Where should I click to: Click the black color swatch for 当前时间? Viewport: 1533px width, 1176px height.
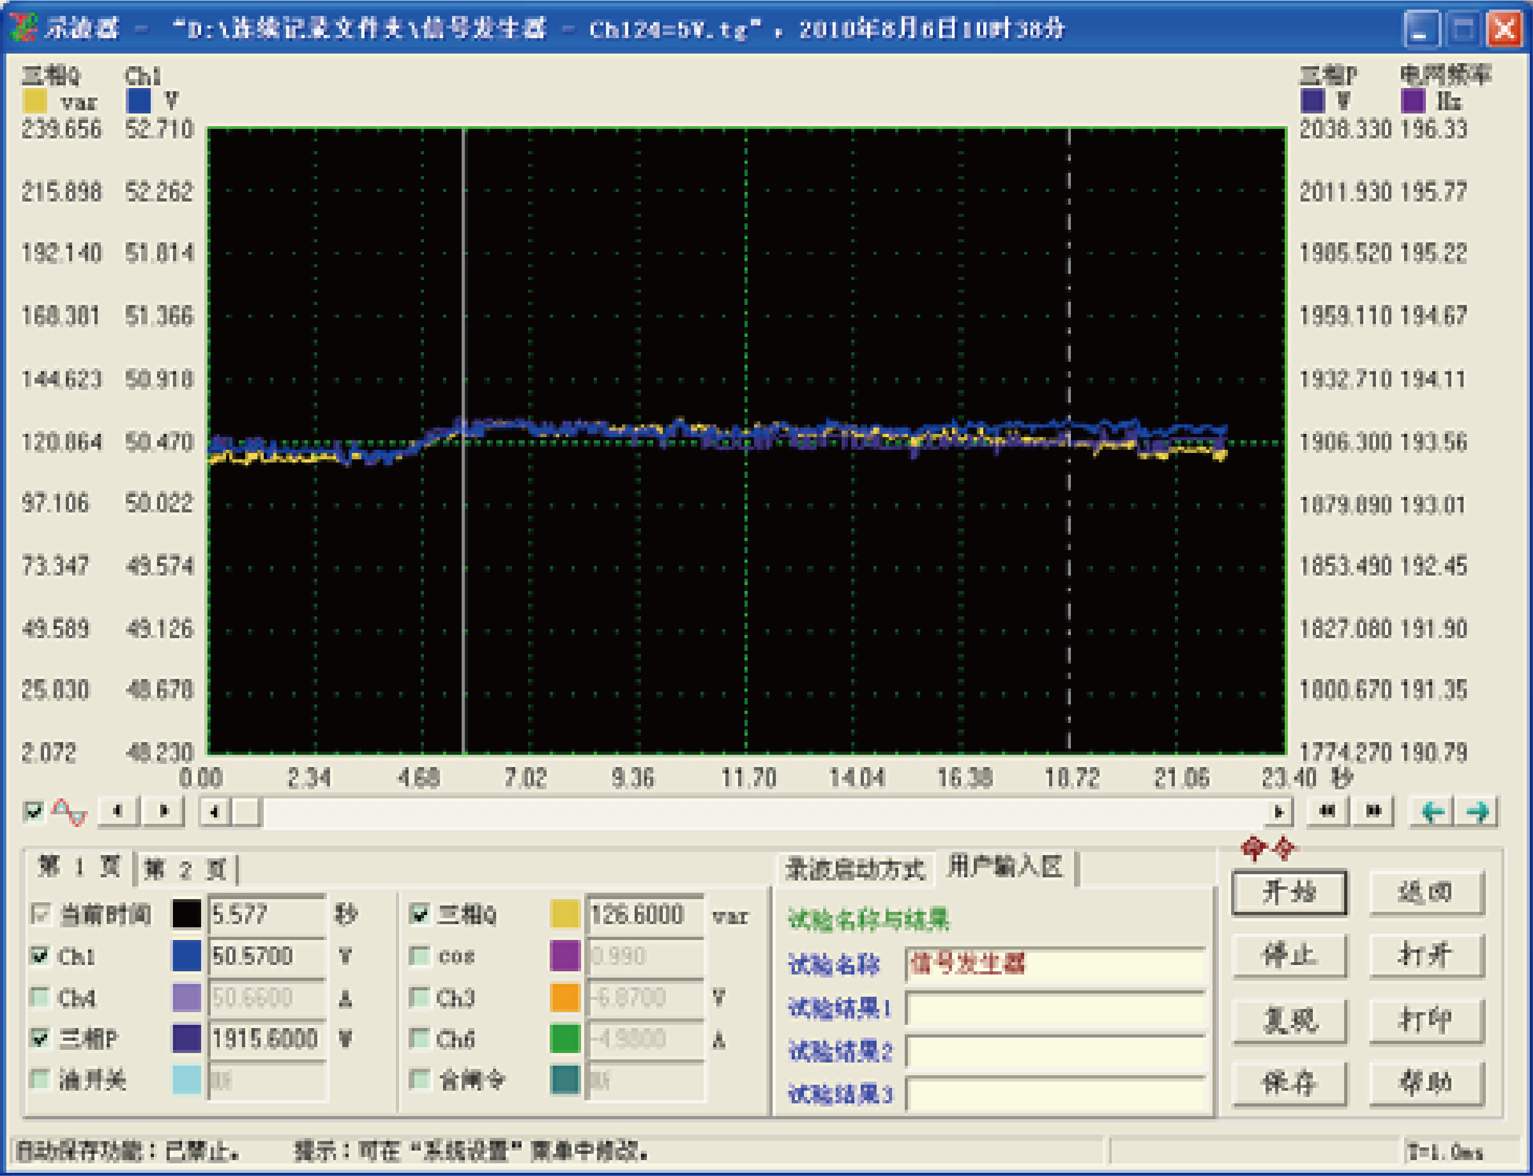tap(186, 914)
